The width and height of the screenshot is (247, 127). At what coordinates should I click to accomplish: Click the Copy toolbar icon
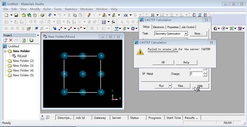75,15
